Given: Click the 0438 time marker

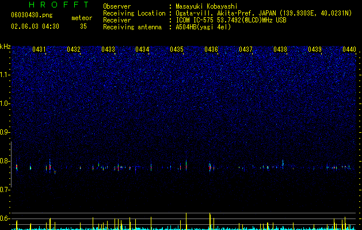Looking at the screenshot, I should click(280, 49).
